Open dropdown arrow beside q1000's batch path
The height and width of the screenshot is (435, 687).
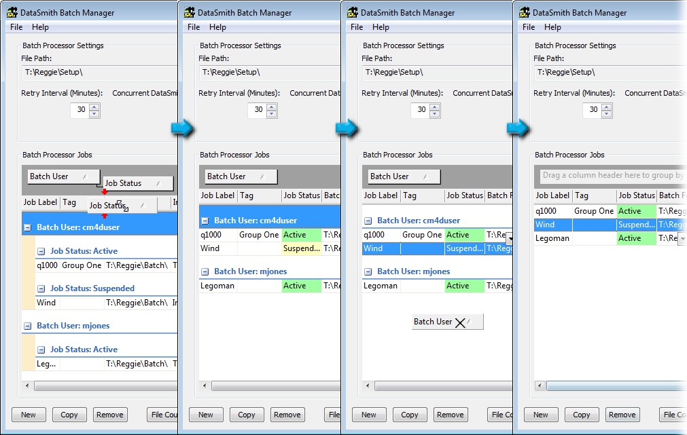509,236
